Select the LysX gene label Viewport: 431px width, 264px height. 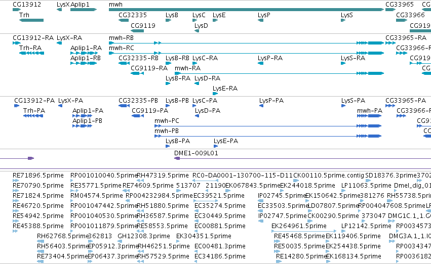pyautogui.click(x=63, y=5)
